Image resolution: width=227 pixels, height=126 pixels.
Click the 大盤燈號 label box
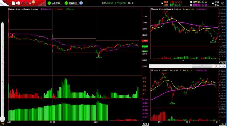57,3
